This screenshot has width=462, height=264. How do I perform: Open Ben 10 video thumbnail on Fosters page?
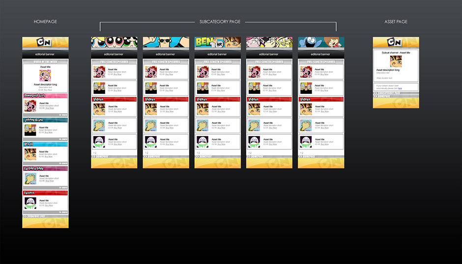point(306,109)
